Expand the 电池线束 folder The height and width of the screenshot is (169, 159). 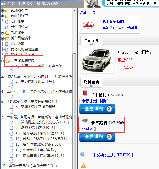tap(2, 33)
